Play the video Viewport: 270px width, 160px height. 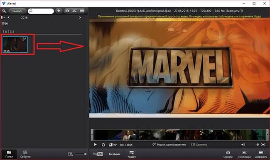[x=95, y=145]
